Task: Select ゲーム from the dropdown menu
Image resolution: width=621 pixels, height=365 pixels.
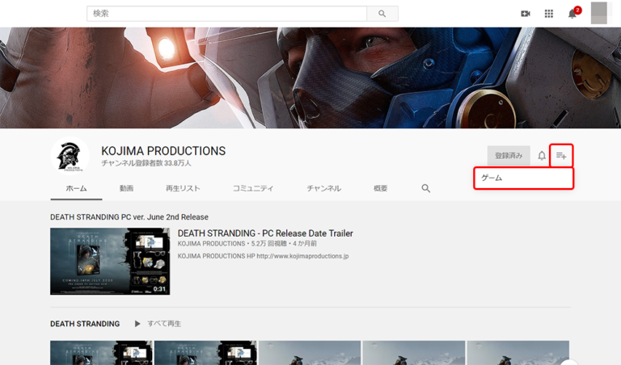Action: (523, 178)
